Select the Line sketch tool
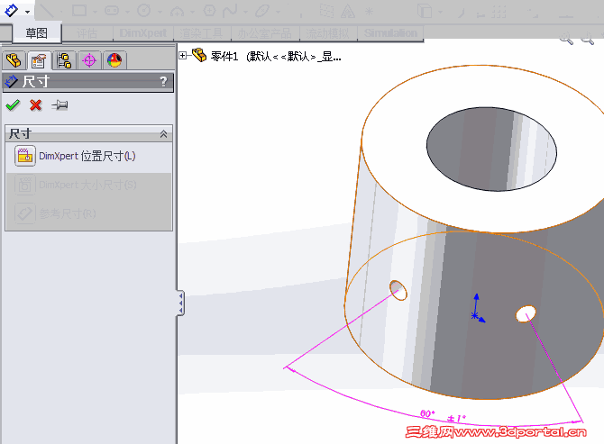 [x=47, y=11]
